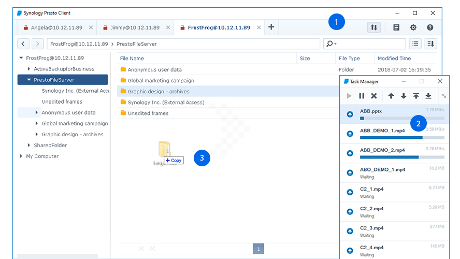Click upload icon beside C2_4.mp4

tap(350, 251)
